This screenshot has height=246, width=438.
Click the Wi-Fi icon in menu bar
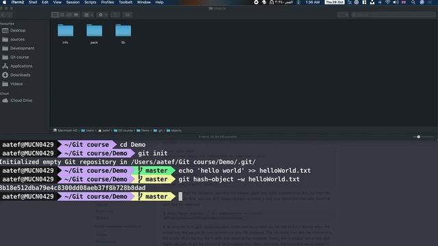coord(387,2)
